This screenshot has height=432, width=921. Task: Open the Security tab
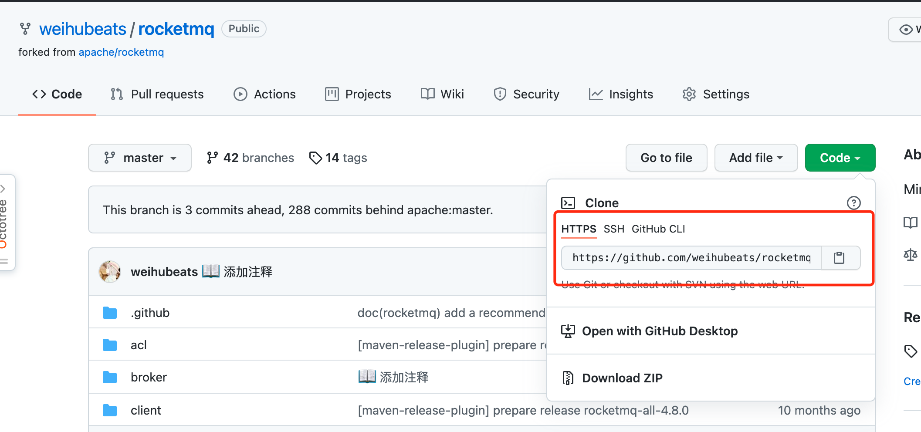coord(526,94)
